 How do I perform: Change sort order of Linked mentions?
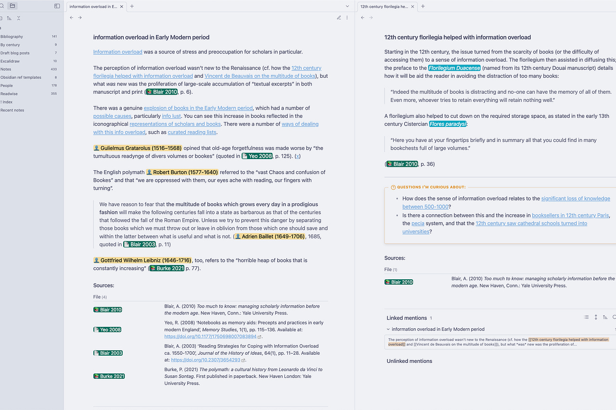point(605,317)
